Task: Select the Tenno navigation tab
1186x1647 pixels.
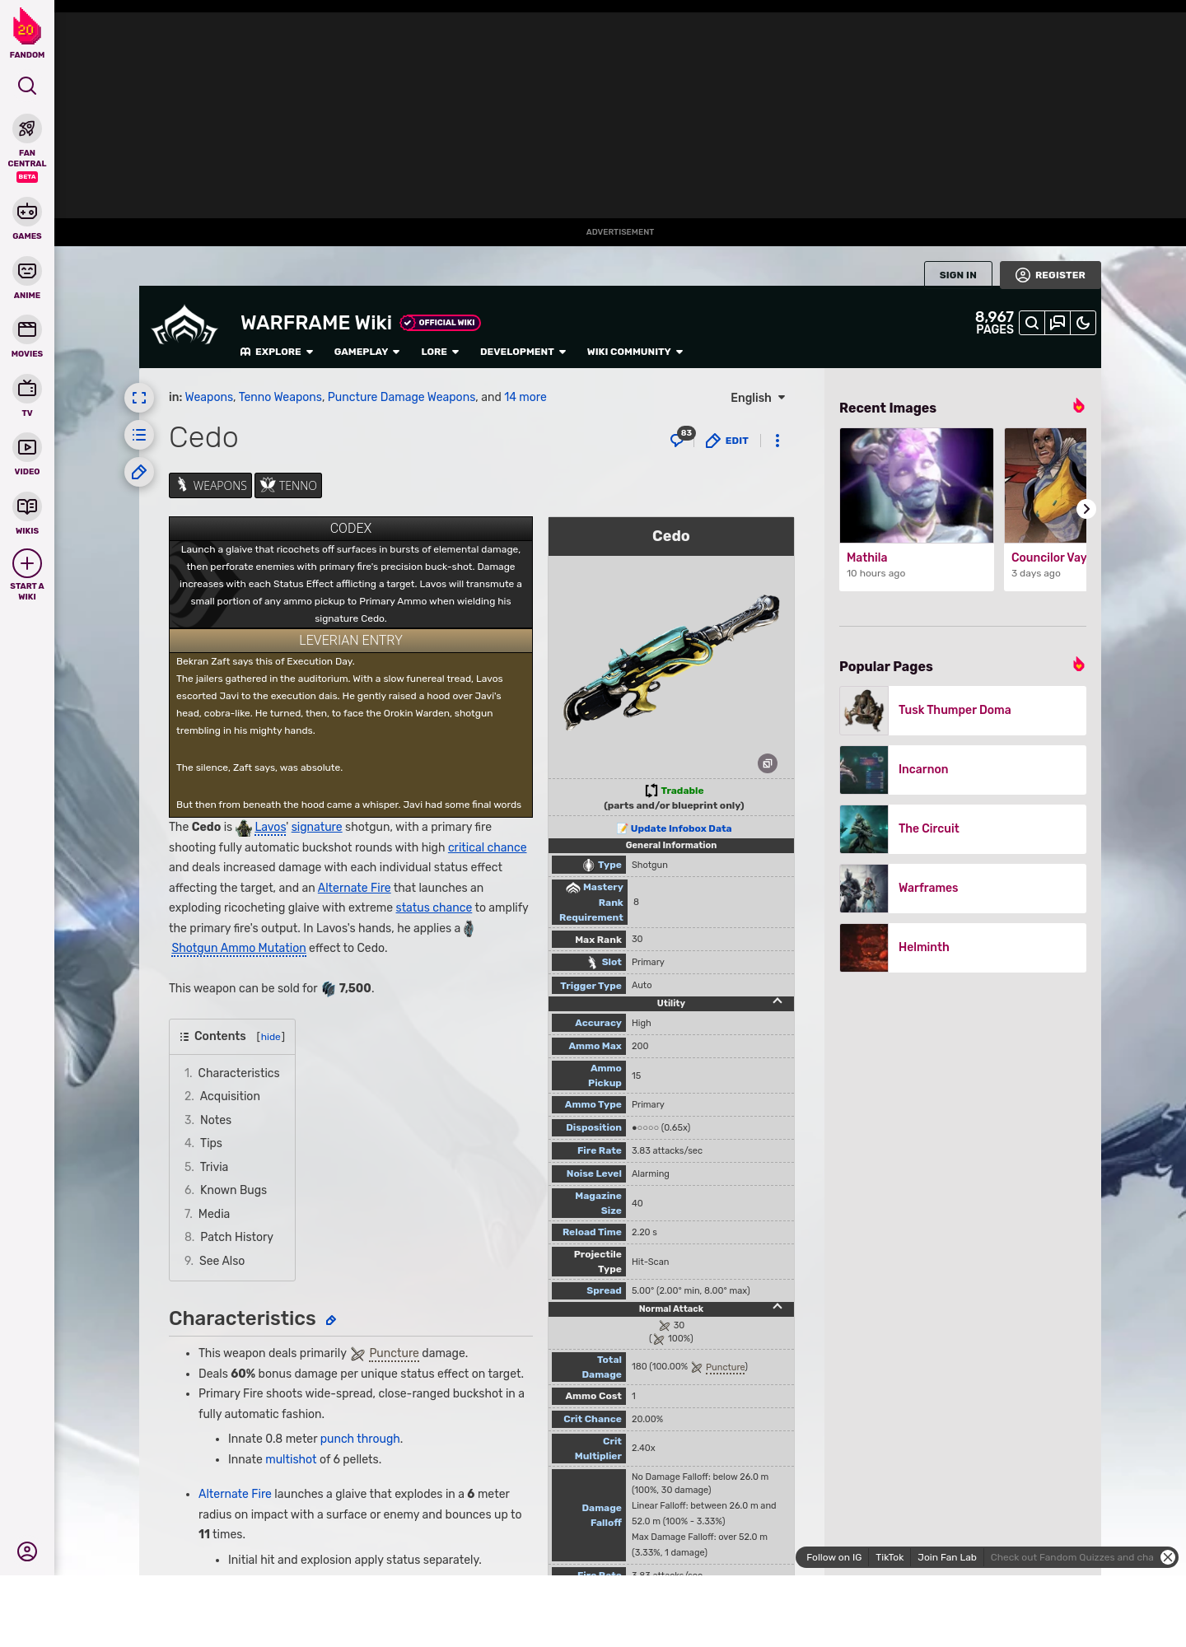Action: click(287, 485)
